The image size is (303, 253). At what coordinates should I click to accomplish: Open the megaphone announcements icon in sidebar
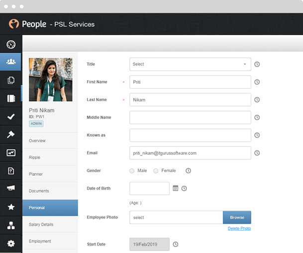11,188
